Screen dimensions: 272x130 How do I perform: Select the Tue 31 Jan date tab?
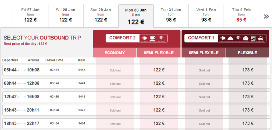(171, 16)
